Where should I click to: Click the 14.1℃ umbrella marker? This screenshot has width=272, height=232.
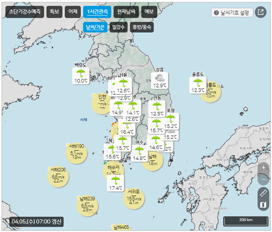pos(133,108)
